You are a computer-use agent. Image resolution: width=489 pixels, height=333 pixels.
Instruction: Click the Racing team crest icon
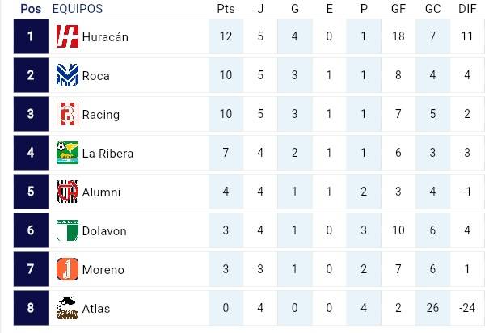pyautogui.click(x=67, y=115)
